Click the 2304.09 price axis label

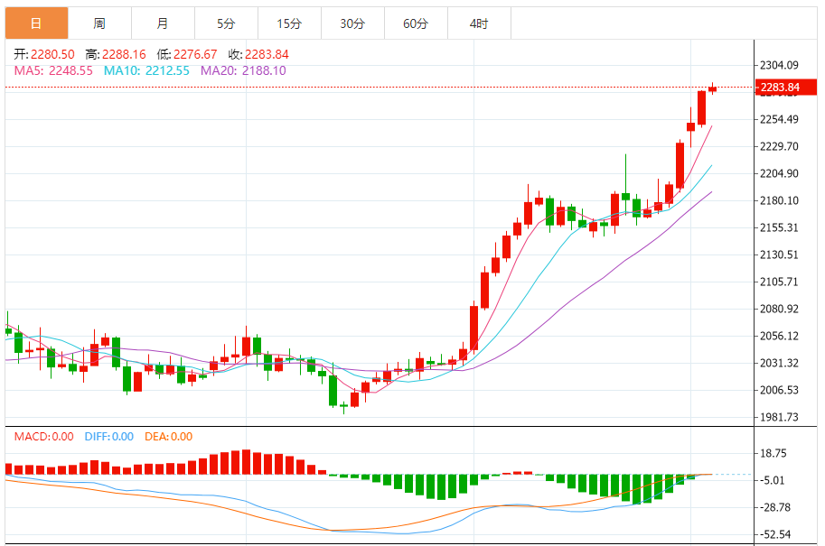[x=779, y=65]
